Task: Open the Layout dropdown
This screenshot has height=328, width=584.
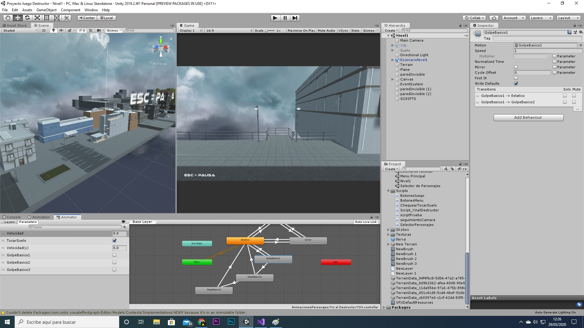Action: 568,18
